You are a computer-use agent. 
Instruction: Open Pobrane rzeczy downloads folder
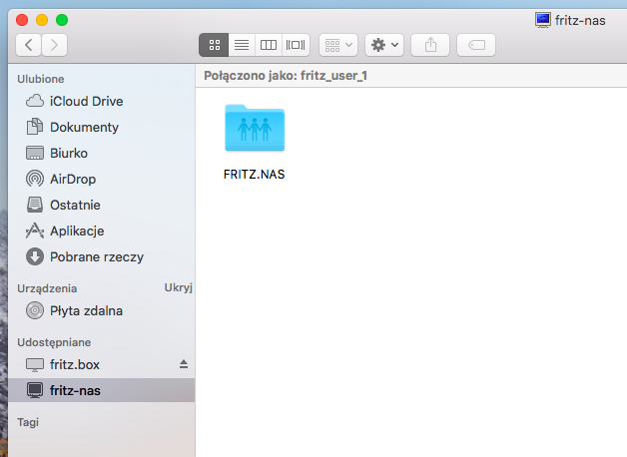[x=96, y=256]
